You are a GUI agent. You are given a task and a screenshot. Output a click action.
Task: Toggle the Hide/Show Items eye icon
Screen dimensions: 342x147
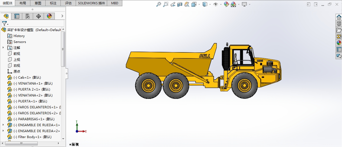[x=216, y=4]
